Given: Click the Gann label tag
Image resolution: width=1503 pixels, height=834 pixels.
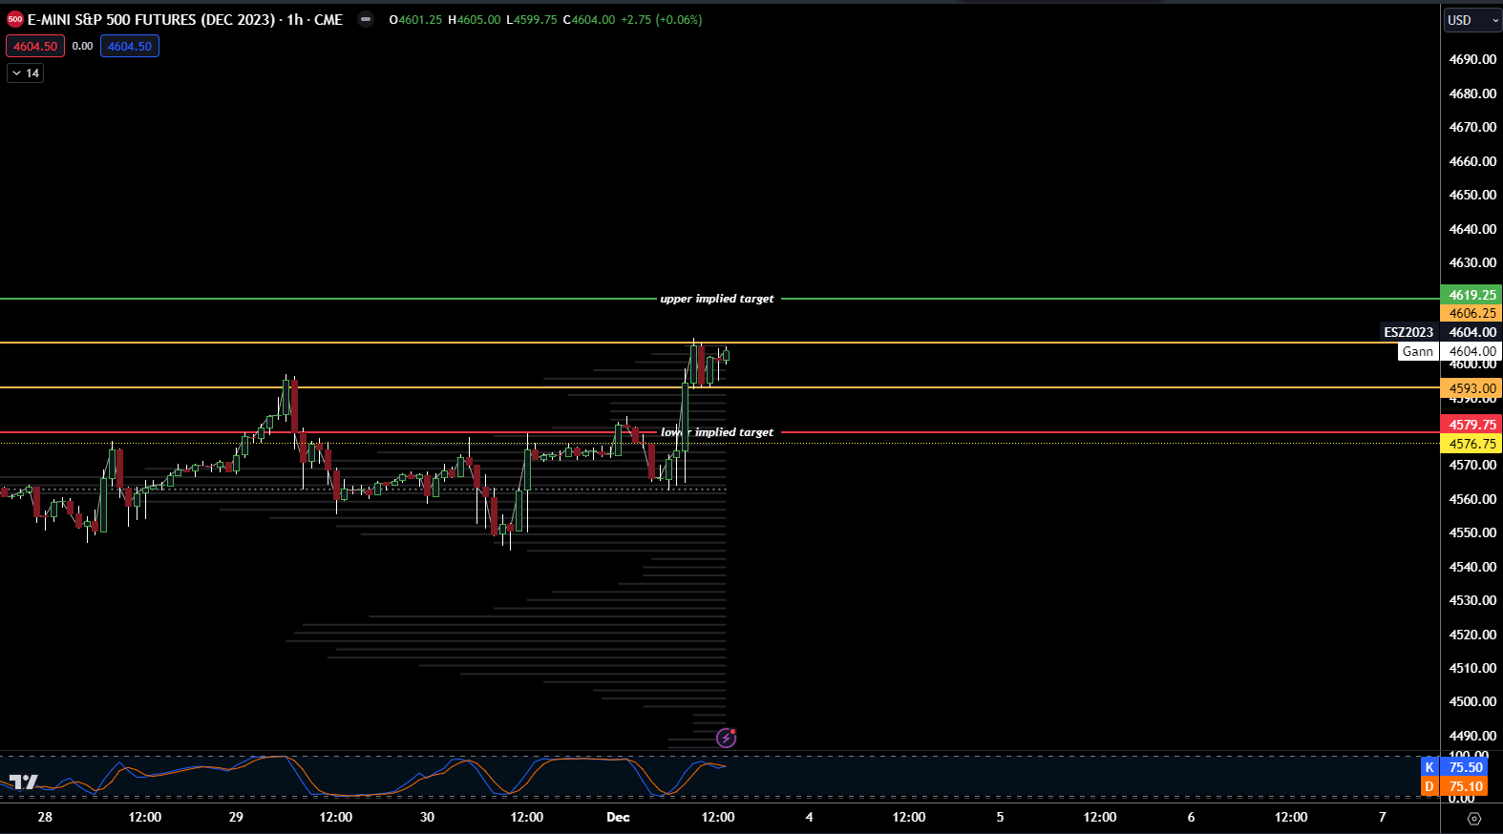Looking at the screenshot, I should tap(1418, 351).
